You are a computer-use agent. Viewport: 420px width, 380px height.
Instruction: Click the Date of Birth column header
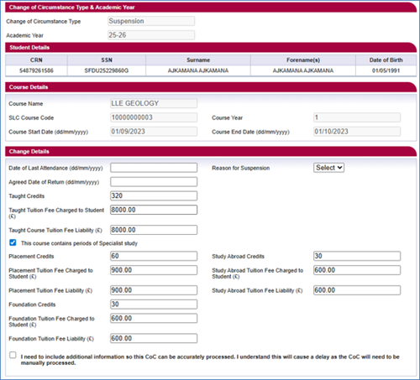pos(386,60)
